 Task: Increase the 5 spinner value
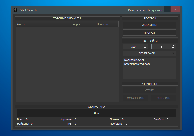(173, 46)
